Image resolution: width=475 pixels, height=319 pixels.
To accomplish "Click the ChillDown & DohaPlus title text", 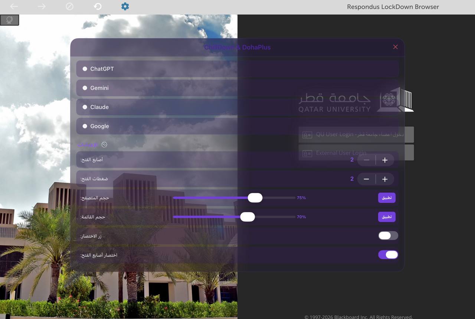I will coord(237,47).
